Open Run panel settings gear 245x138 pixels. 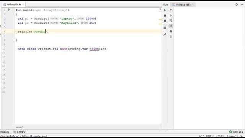click(x=237, y=5)
